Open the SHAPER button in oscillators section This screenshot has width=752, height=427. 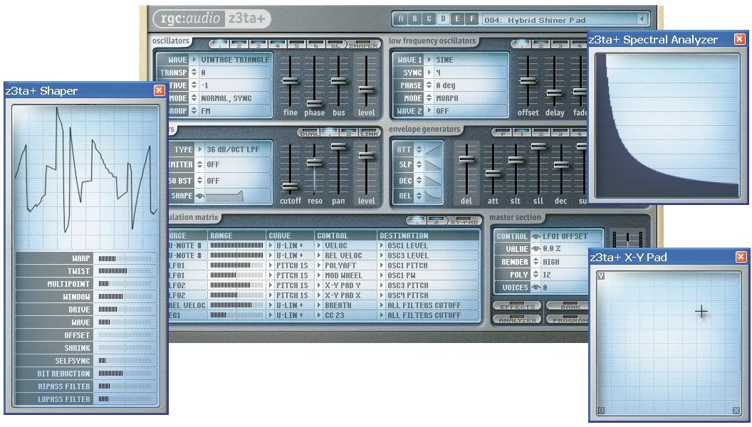click(362, 45)
